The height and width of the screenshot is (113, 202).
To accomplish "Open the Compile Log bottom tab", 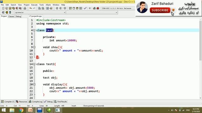I will (x=36, y=102).
